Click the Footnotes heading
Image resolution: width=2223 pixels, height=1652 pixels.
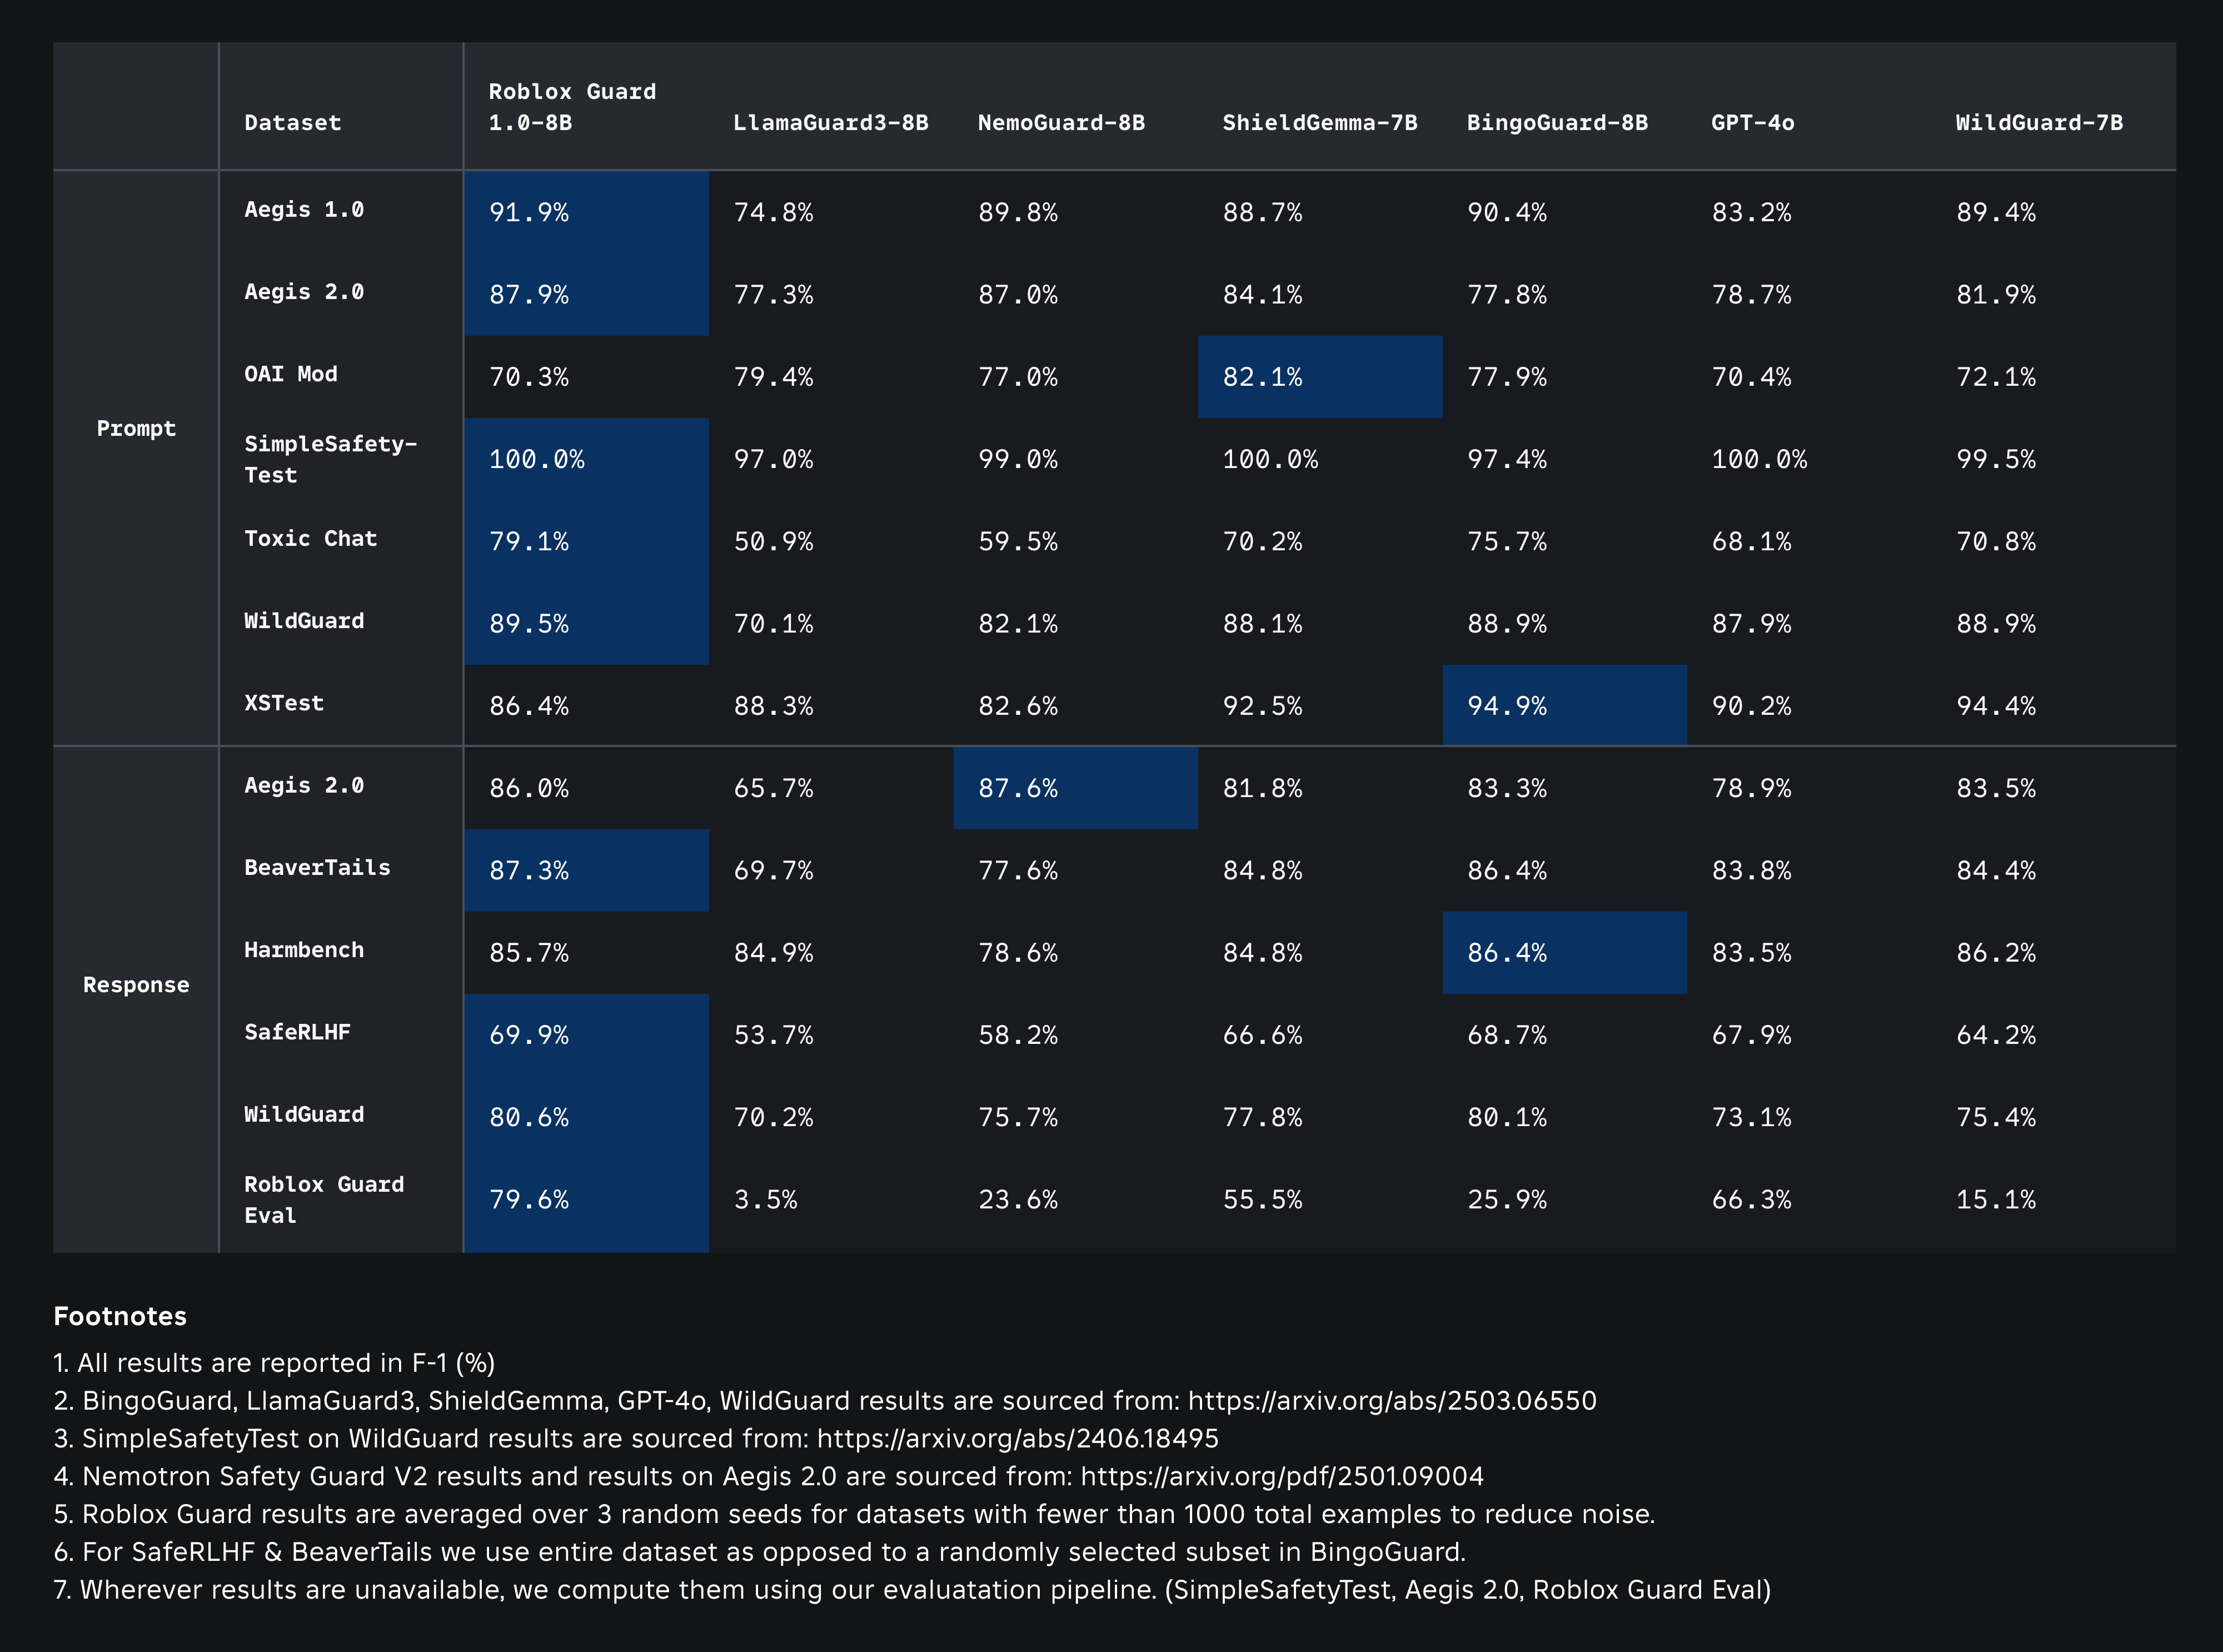[120, 1316]
